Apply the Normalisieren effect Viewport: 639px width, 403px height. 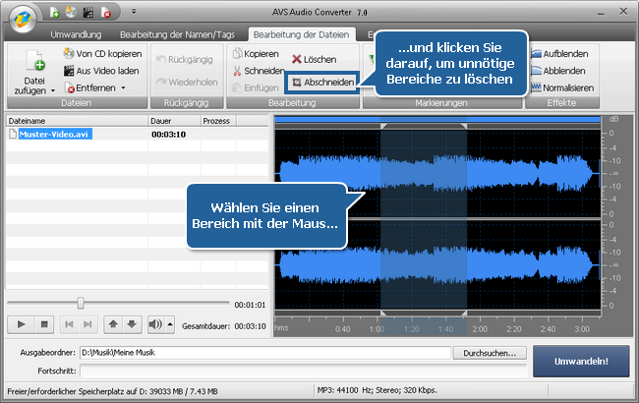tap(562, 87)
